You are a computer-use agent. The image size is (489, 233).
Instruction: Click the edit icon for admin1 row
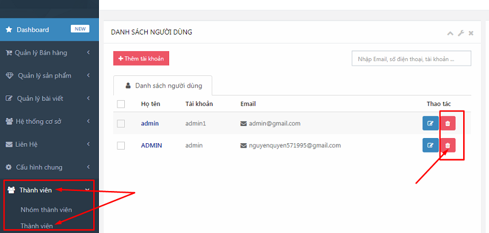click(430, 123)
